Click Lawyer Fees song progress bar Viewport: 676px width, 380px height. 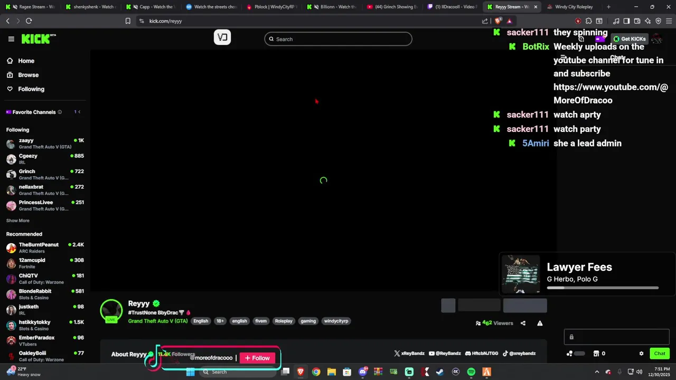tap(603, 288)
